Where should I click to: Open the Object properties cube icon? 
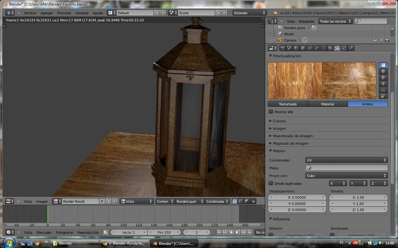[303, 48]
